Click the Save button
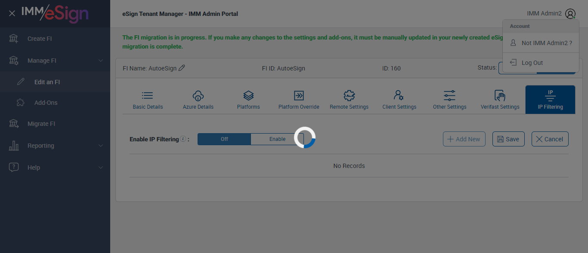 508,139
